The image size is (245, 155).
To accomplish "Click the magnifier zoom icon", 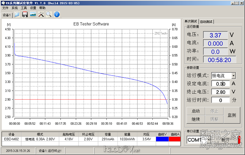I will [48, 15].
